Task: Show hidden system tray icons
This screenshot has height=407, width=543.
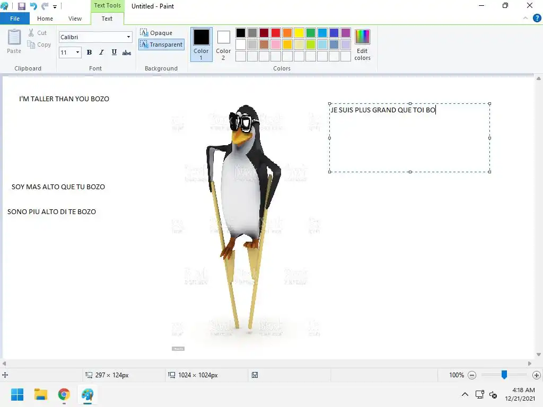Action: pyautogui.click(x=465, y=394)
